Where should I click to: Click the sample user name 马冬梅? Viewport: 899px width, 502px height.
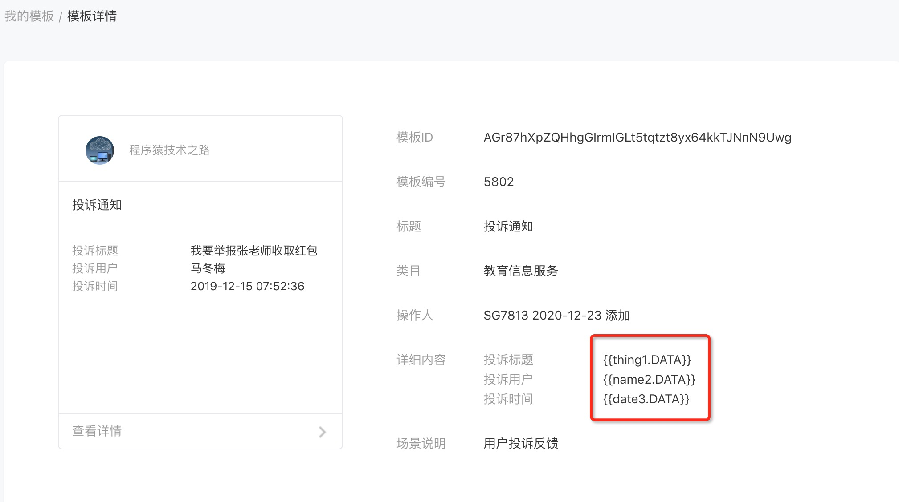pos(208,268)
